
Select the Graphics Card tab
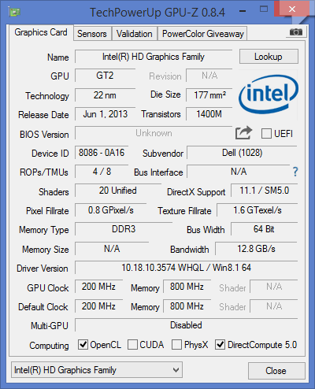click(41, 32)
